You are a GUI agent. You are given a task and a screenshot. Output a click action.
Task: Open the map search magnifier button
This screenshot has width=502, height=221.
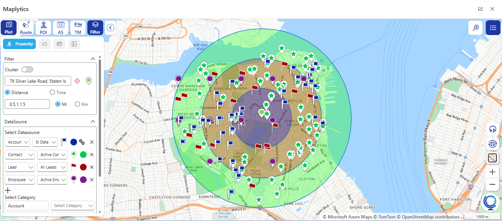point(475,28)
